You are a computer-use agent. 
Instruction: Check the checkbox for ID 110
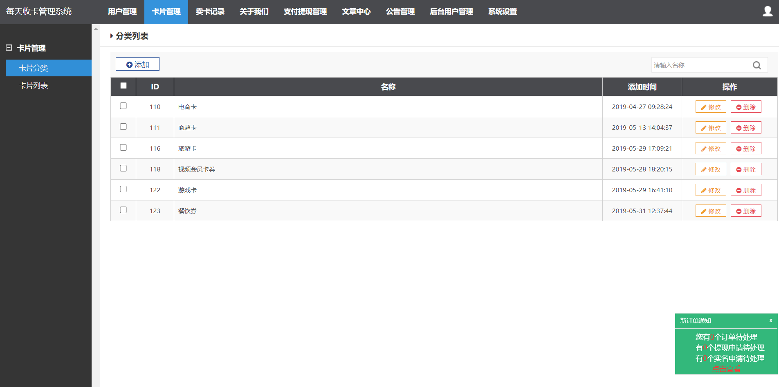tap(123, 106)
